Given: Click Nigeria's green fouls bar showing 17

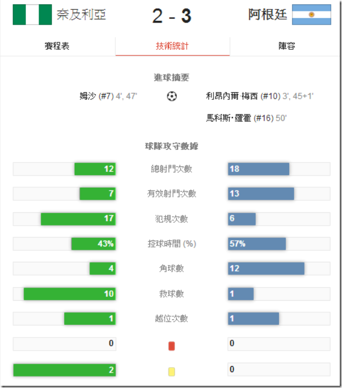Looking at the screenshot, I should coord(77,219).
